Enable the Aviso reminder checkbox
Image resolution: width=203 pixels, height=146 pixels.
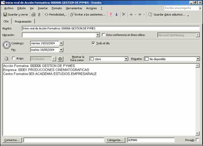pyautogui.click(x=13, y=58)
